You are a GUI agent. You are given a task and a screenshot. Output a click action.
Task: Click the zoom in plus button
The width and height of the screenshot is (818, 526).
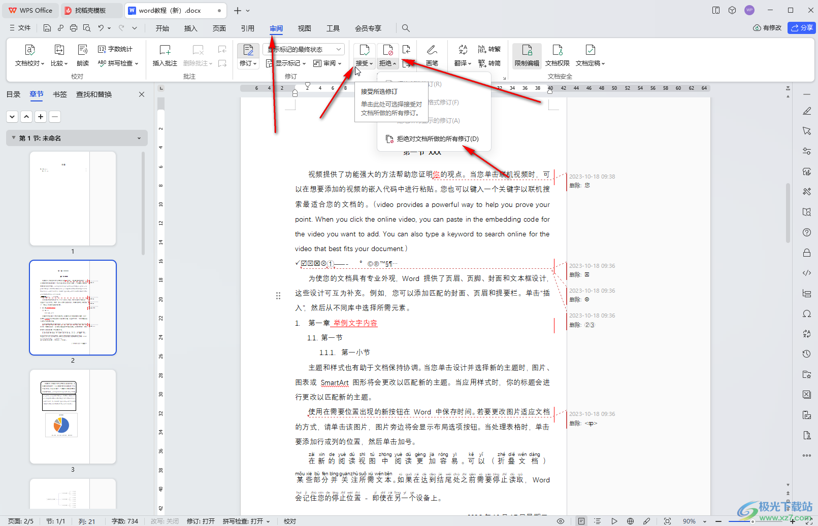click(x=793, y=521)
